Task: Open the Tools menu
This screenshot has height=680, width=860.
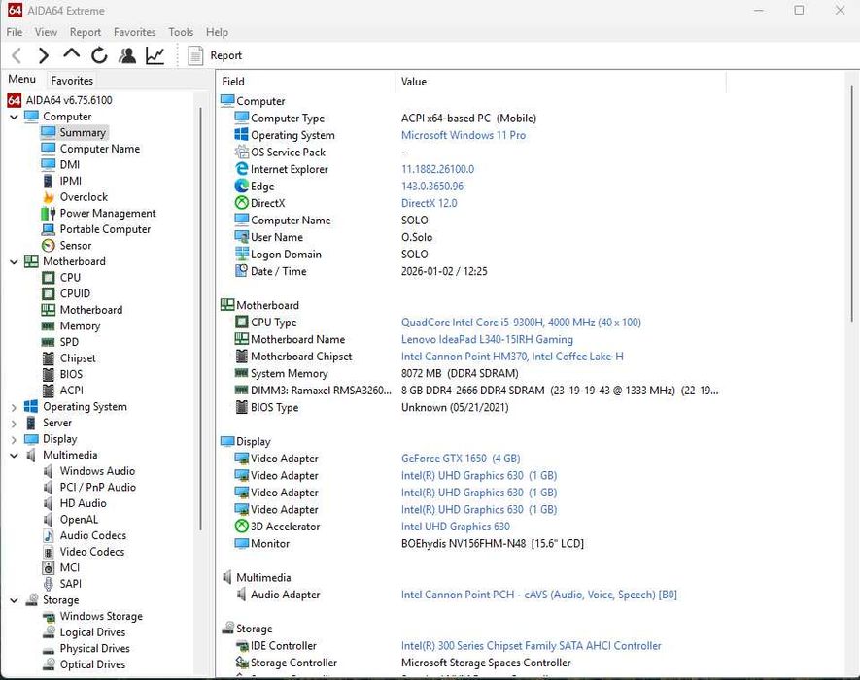Action: click(x=181, y=32)
